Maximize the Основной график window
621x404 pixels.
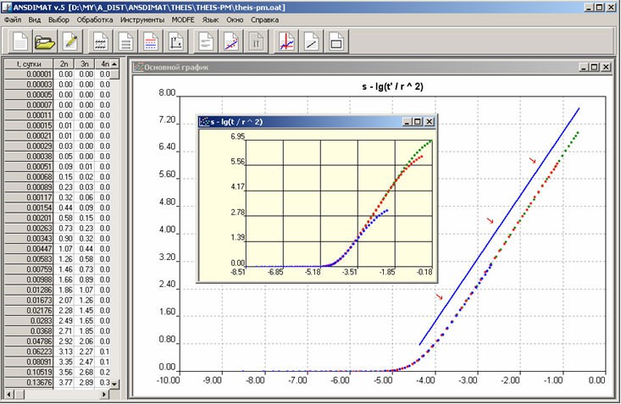(593, 67)
